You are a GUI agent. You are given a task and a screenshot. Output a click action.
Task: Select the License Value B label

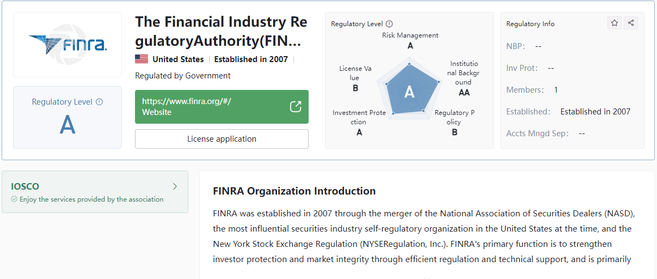(355, 78)
